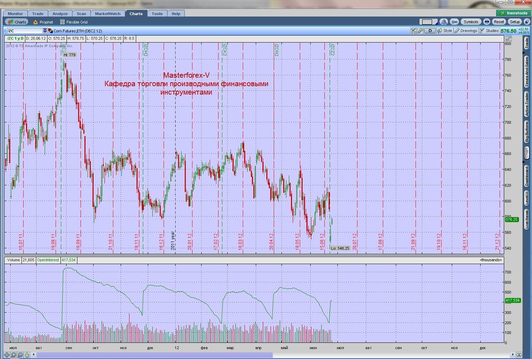Open the Level II side tab
The image size is (532, 359).
click(x=527, y=198)
